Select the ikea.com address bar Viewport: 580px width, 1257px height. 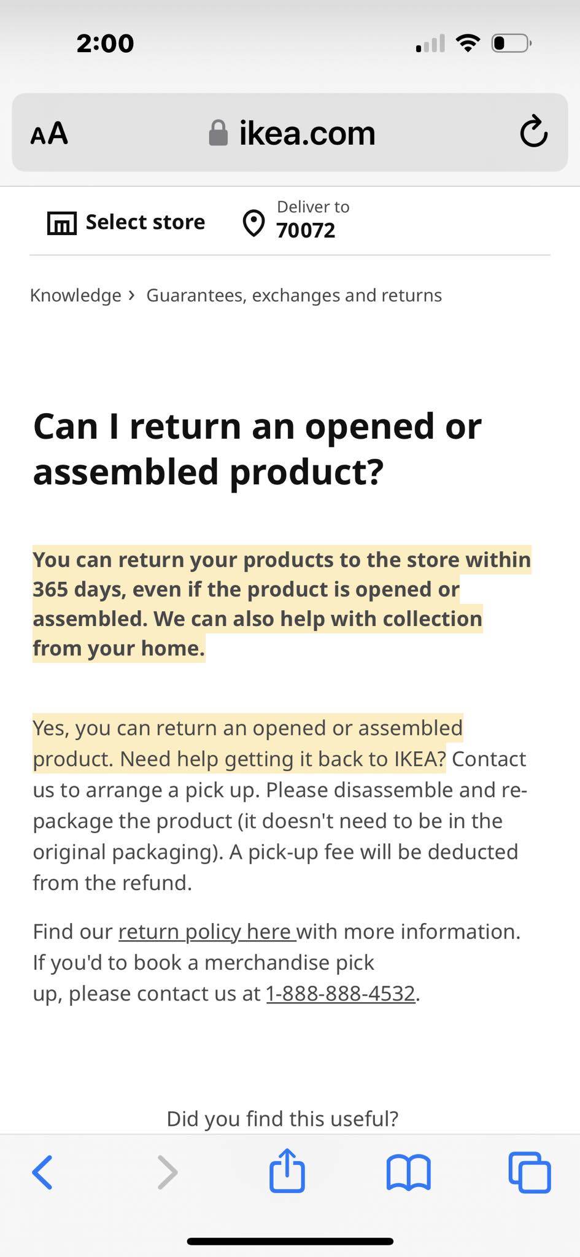290,133
